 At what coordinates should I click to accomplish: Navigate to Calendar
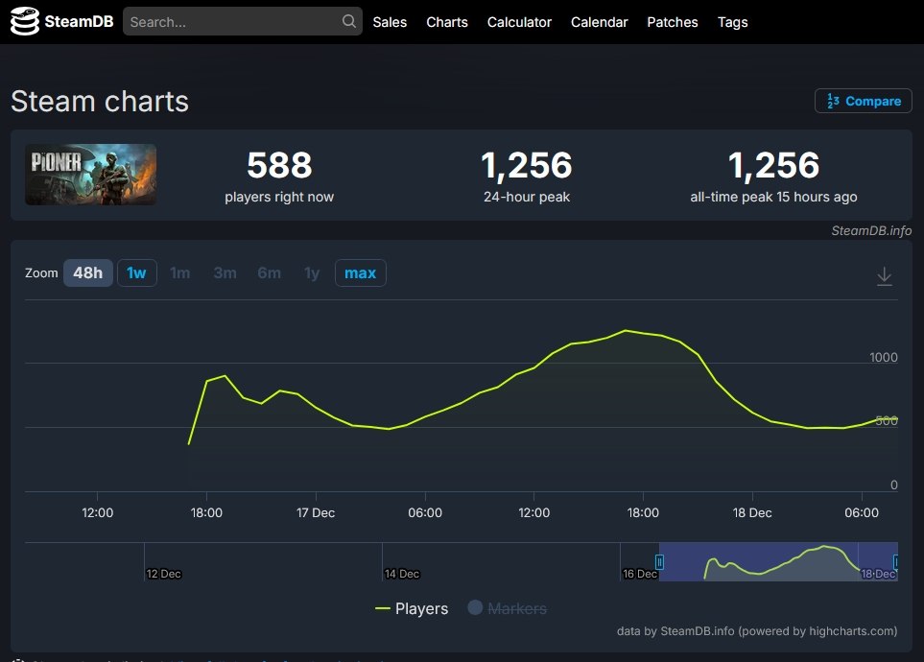(x=599, y=22)
